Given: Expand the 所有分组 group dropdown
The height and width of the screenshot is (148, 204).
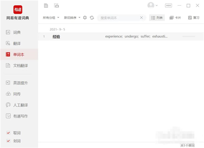Looking at the screenshot, I should pyautogui.click(x=51, y=18).
